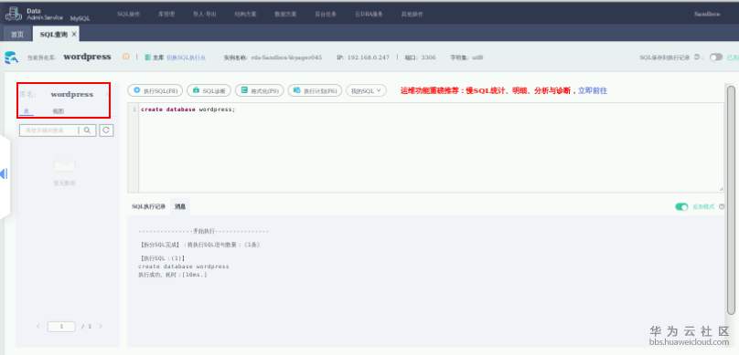Click the refresh table list icon
Image resolution: width=739 pixels, height=355 pixels.
coord(106,131)
